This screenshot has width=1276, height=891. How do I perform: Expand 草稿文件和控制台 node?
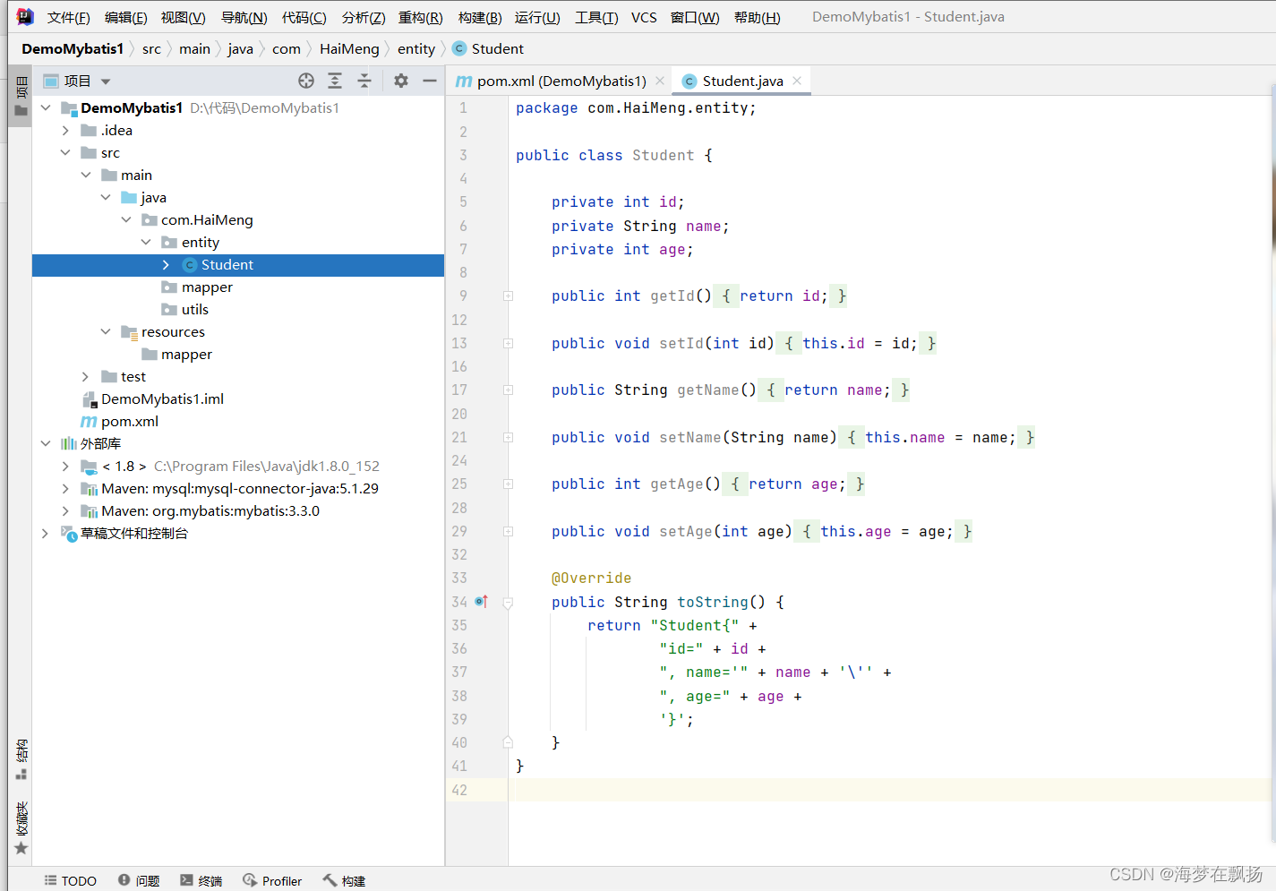pos(46,533)
